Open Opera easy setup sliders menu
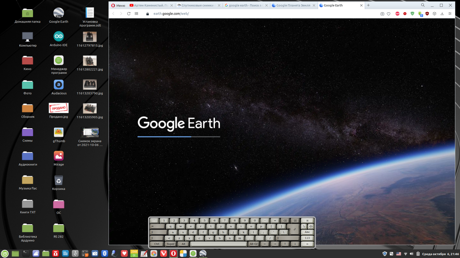The width and height of the screenshot is (460, 258). (x=450, y=14)
